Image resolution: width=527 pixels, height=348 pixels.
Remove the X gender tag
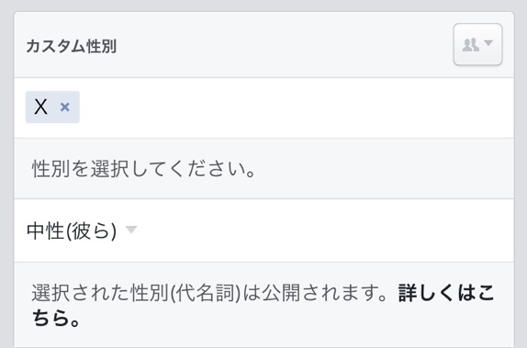pos(65,107)
